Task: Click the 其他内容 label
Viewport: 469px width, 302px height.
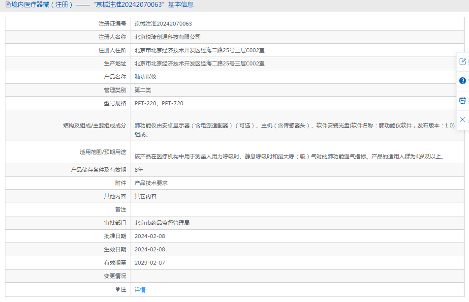Action: 115,196
